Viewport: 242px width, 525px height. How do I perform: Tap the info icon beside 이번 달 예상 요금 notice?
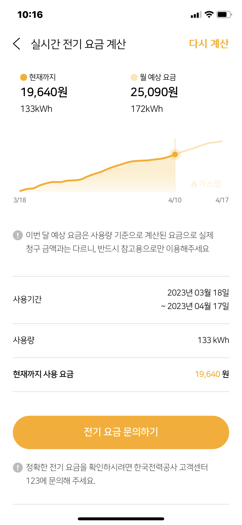click(x=18, y=235)
